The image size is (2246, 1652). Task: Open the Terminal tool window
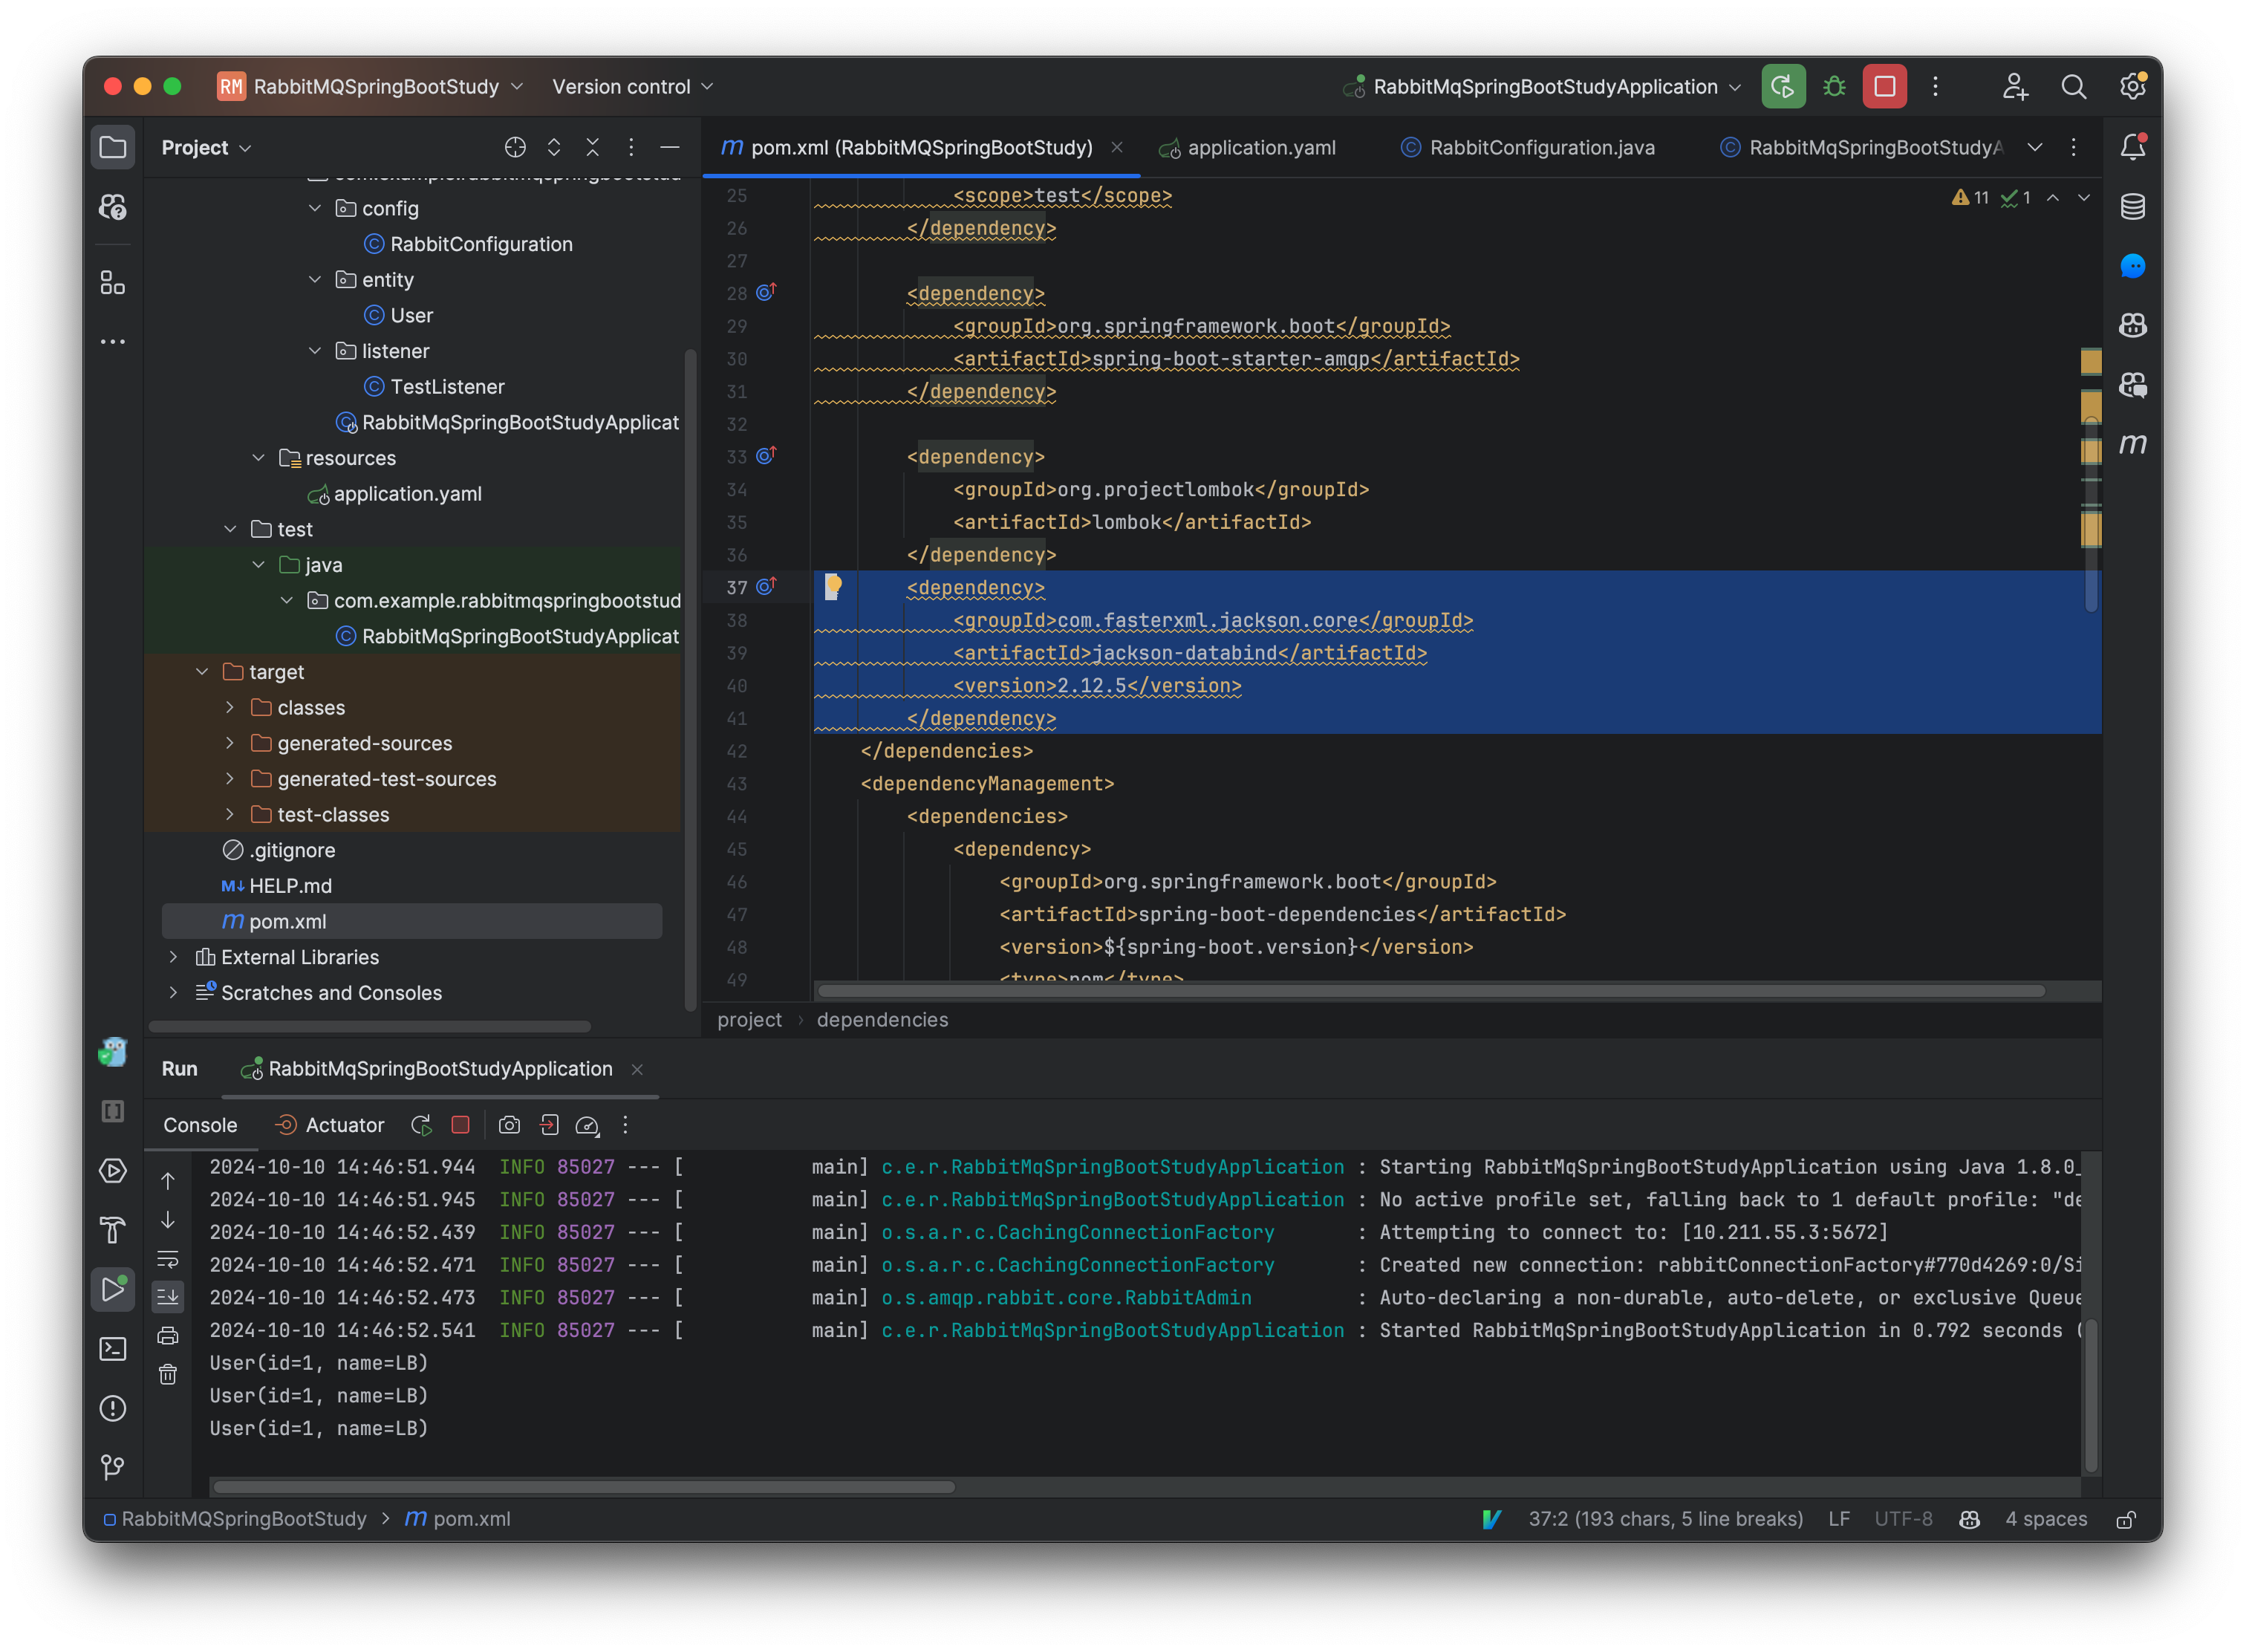pyautogui.click(x=112, y=1349)
